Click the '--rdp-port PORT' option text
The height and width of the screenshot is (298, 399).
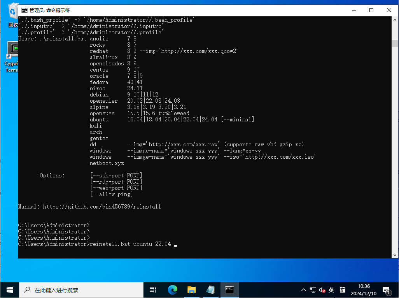coord(116,182)
